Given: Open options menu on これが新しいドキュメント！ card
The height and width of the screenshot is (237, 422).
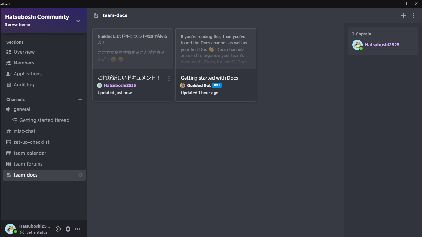Looking at the screenshot, I should point(169,78).
